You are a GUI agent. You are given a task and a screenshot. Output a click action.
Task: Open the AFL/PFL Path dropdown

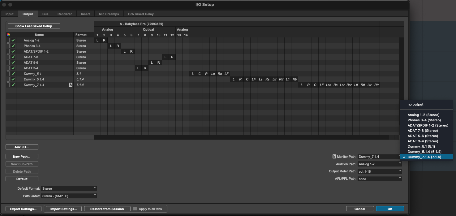pyautogui.click(x=380, y=179)
